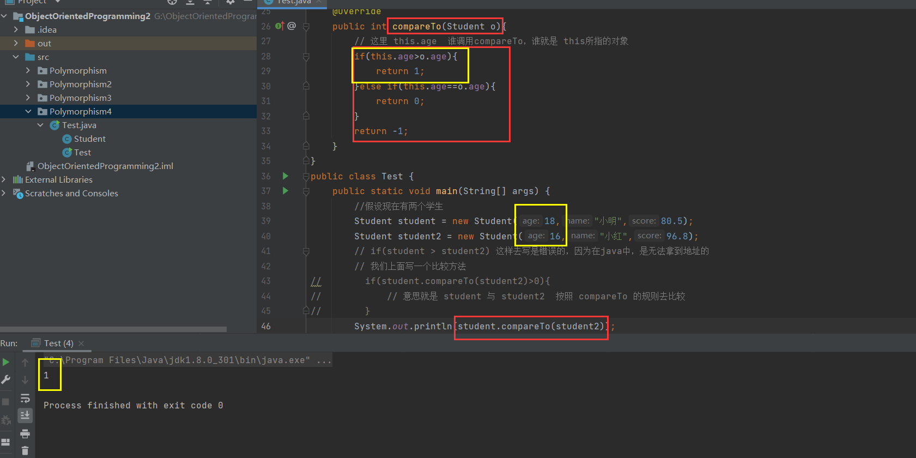The width and height of the screenshot is (916, 458).
Task: Click student.compareTo(student2) on line 46
Action: tap(531, 326)
